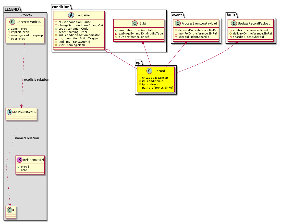Click the pink R icon of RelationModel
Viewport: 281px width, 223px height.
[x=19, y=160]
